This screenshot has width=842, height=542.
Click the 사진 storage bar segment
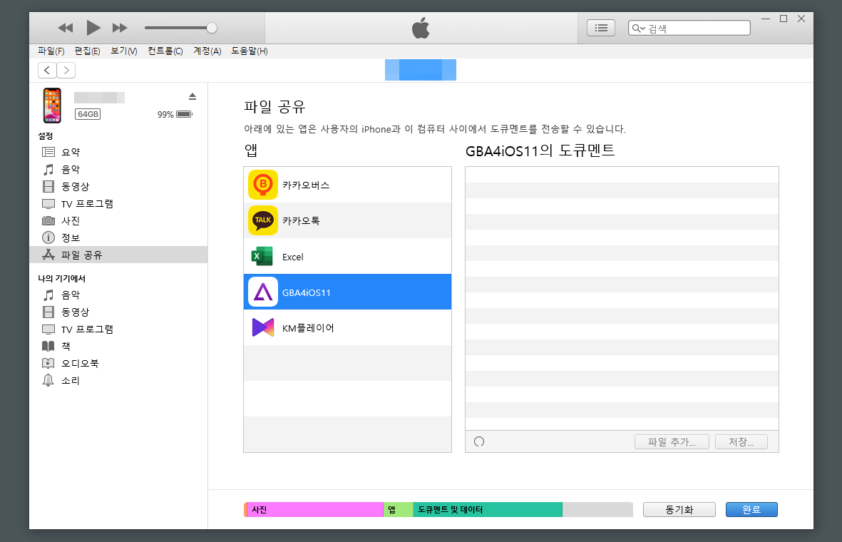(315, 510)
